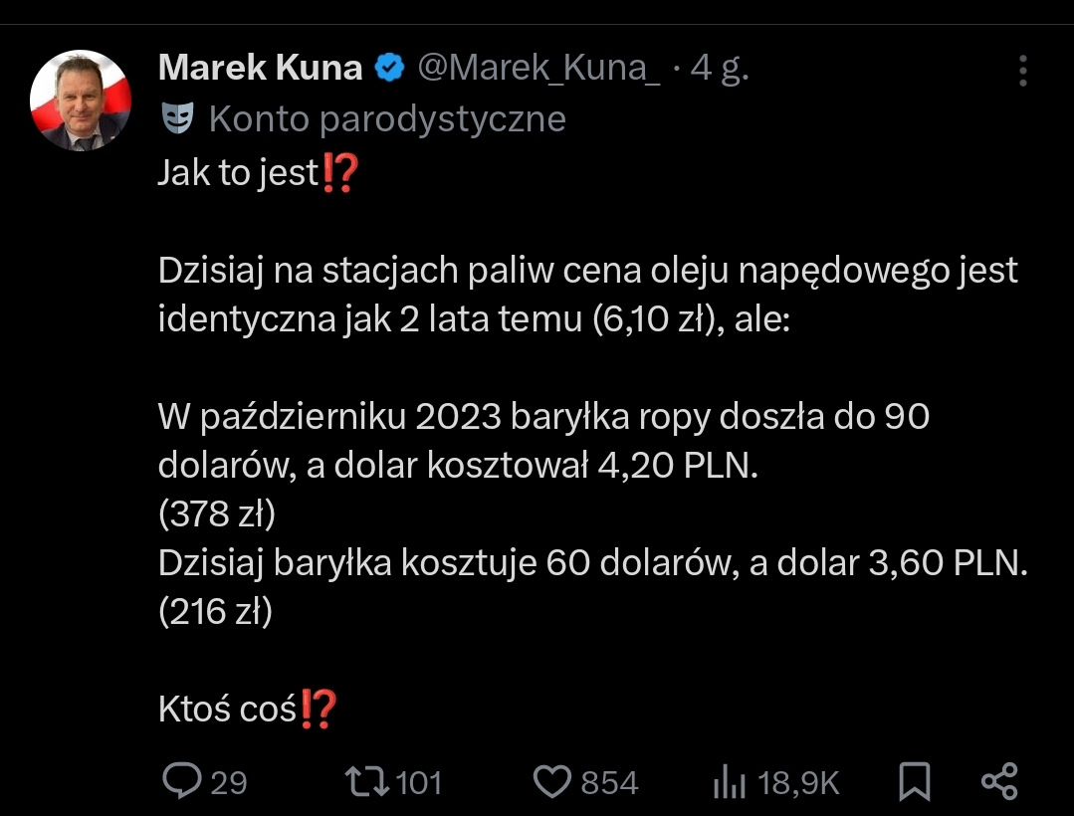Image resolution: width=1074 pixels, height=816 pixels.
Task: Open Marek Kuna's profile picture
Action: pyautogui.click(x=81, y=101)
